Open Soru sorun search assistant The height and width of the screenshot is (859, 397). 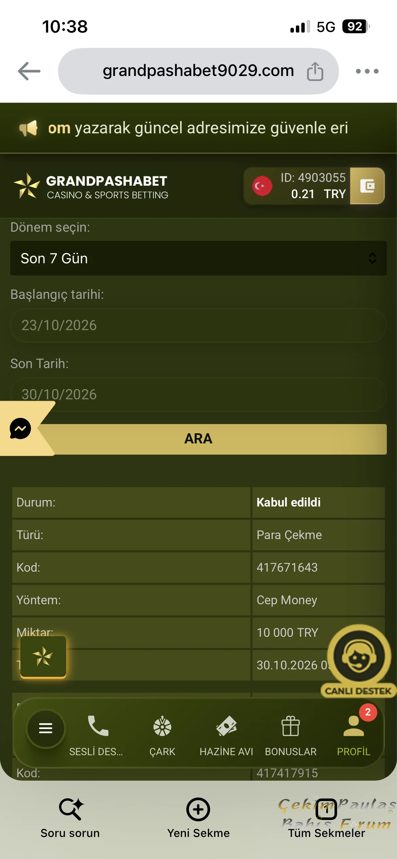(70, 818)
